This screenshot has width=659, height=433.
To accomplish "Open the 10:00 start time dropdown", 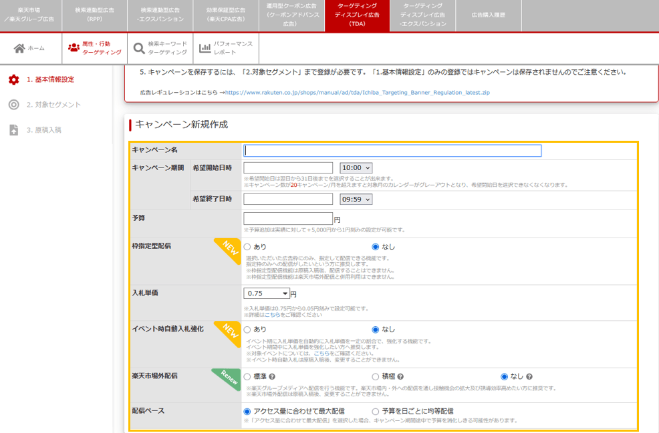I will pyautogui.click(x=355, y=167).
